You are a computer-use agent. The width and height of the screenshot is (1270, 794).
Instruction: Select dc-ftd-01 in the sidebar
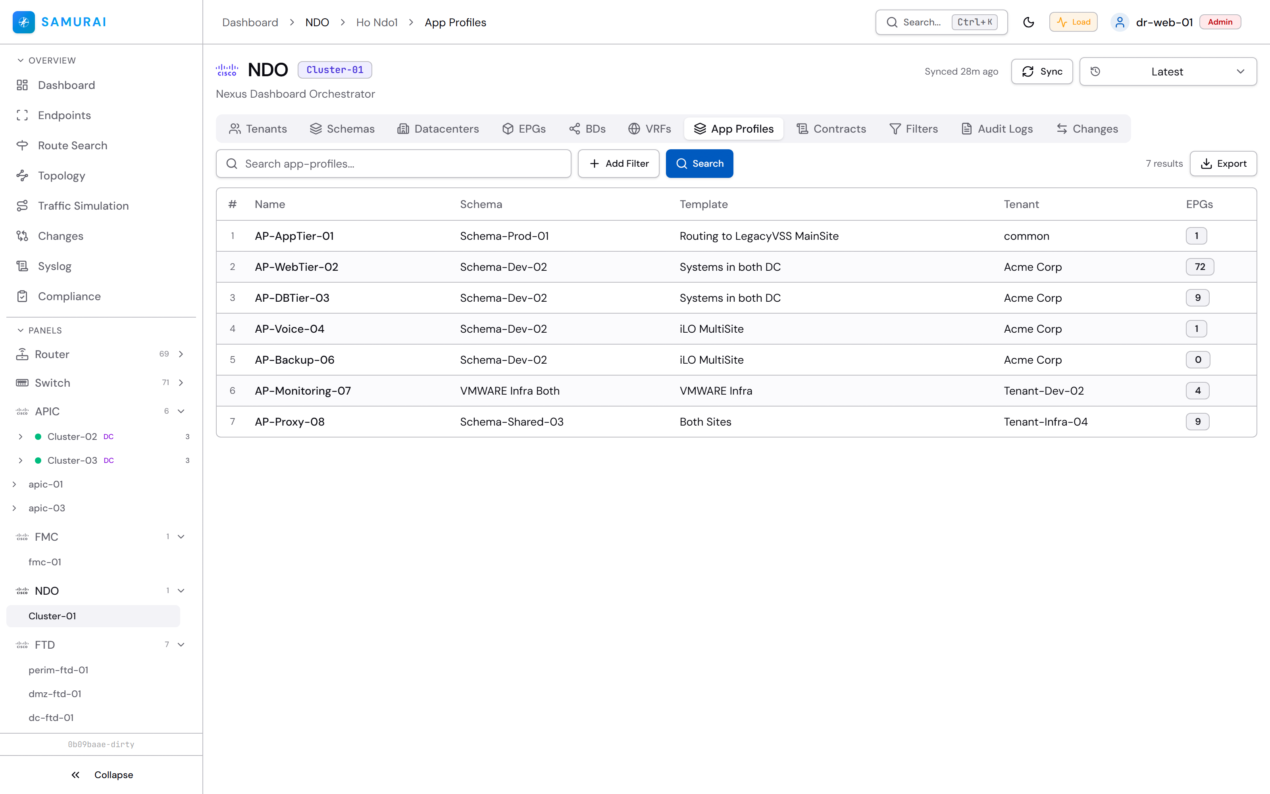click(51, 717)
